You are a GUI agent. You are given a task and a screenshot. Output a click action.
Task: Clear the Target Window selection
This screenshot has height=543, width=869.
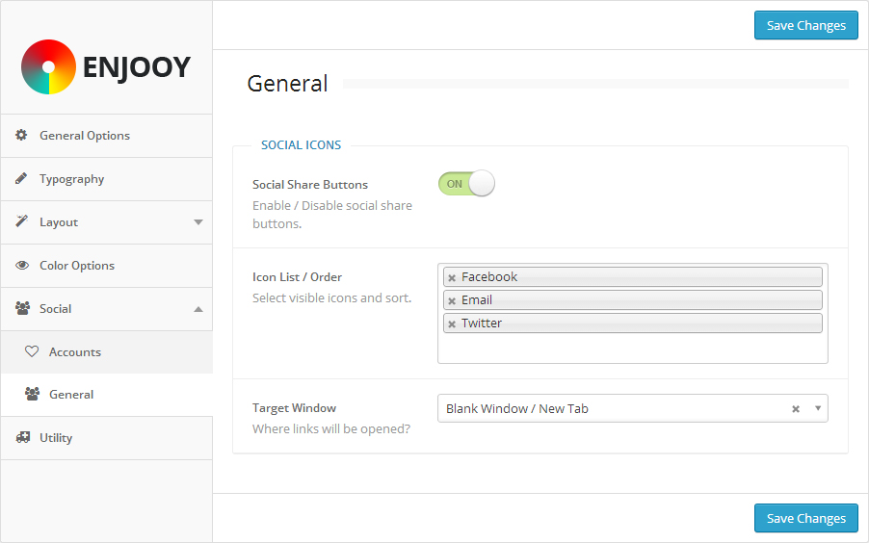796,409
